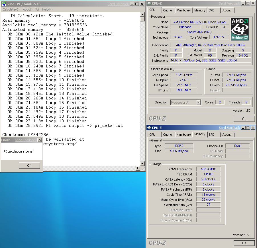Click the FSB:DRAM value CPU/8

208,174
